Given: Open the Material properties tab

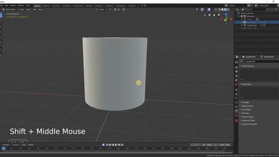Looking at the screenshot, I should pyautogui.click(x=236, y=115).
